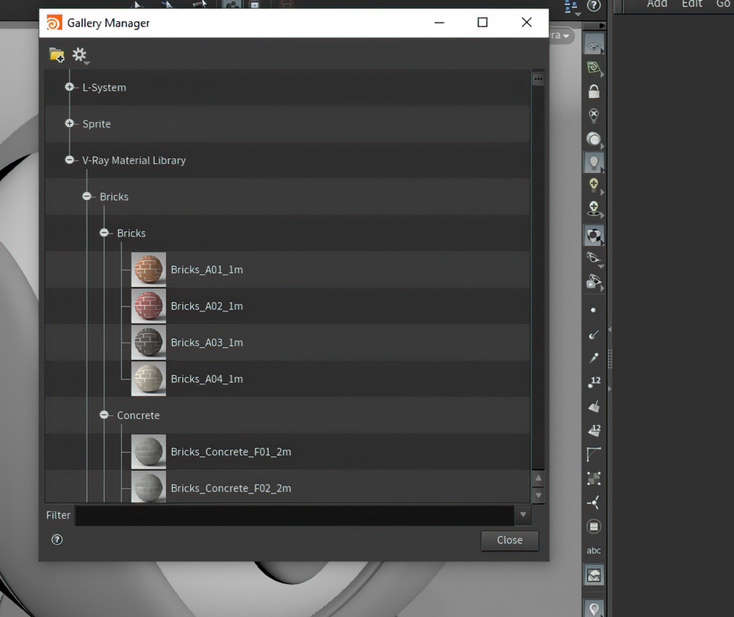Open the camera dropdown pill behind the dialog
The width and height of the screenshot is (734, 617).
tap(561, 35)
